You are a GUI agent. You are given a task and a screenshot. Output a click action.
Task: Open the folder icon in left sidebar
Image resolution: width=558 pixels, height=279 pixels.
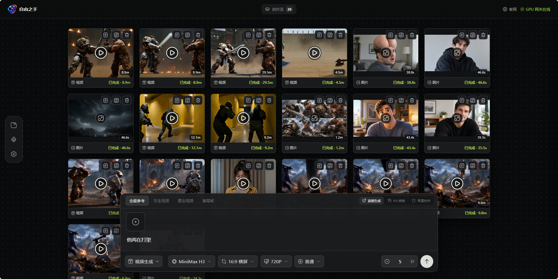click(14, 125)
